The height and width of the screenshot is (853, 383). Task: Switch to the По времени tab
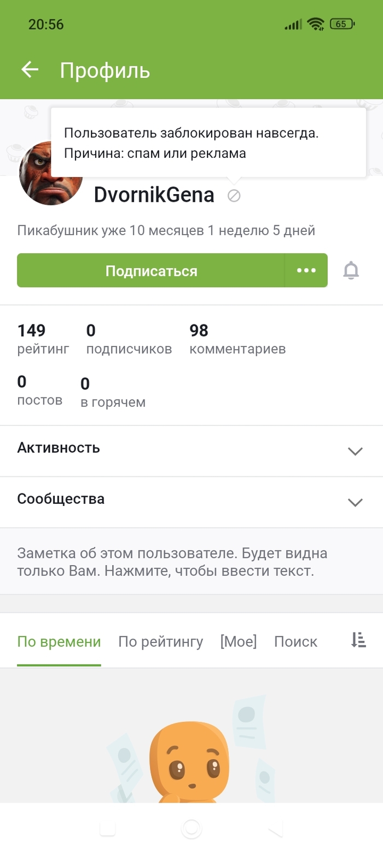[x=59, y=641]
